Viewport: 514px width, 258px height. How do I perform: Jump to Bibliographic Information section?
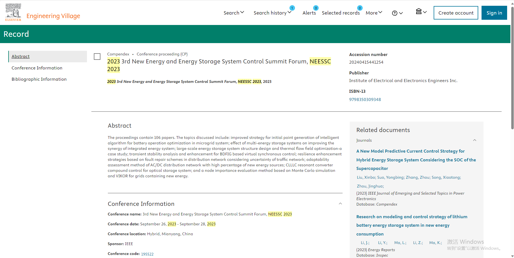click(39, 79)
